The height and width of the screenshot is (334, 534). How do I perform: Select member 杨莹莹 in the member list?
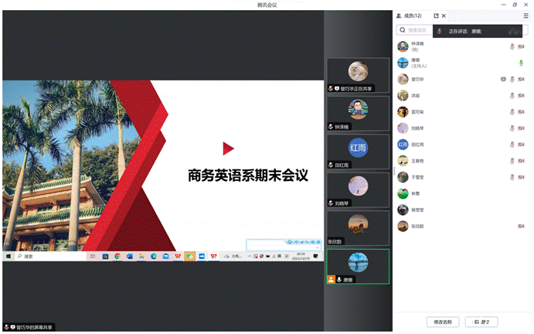tap(418, 210)
